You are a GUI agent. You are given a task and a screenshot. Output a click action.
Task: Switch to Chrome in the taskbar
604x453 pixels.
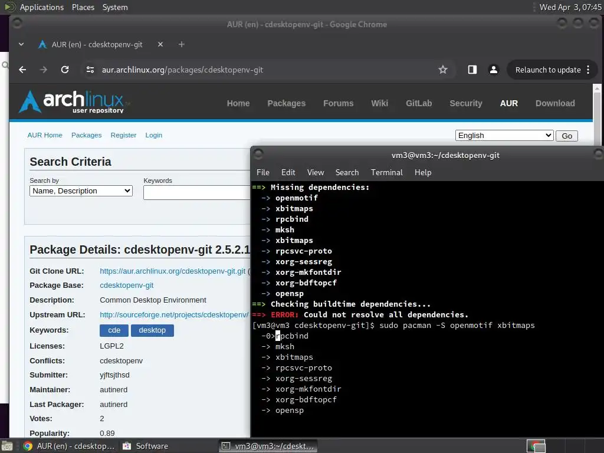tap(68, 446)
